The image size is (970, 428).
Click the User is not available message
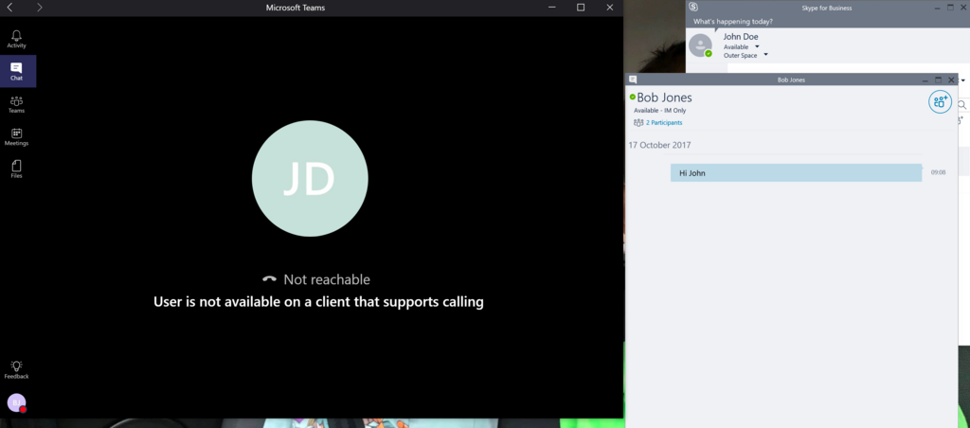coord(318,302)
